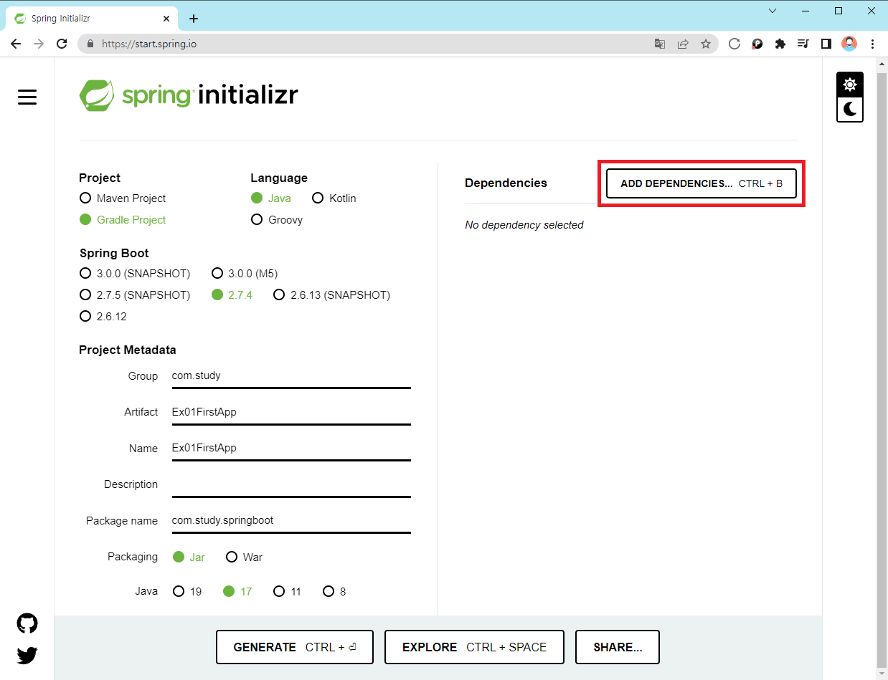888x680 pixels.
Task: Open the tab search chevron
Action: click(x=773, y=11)
